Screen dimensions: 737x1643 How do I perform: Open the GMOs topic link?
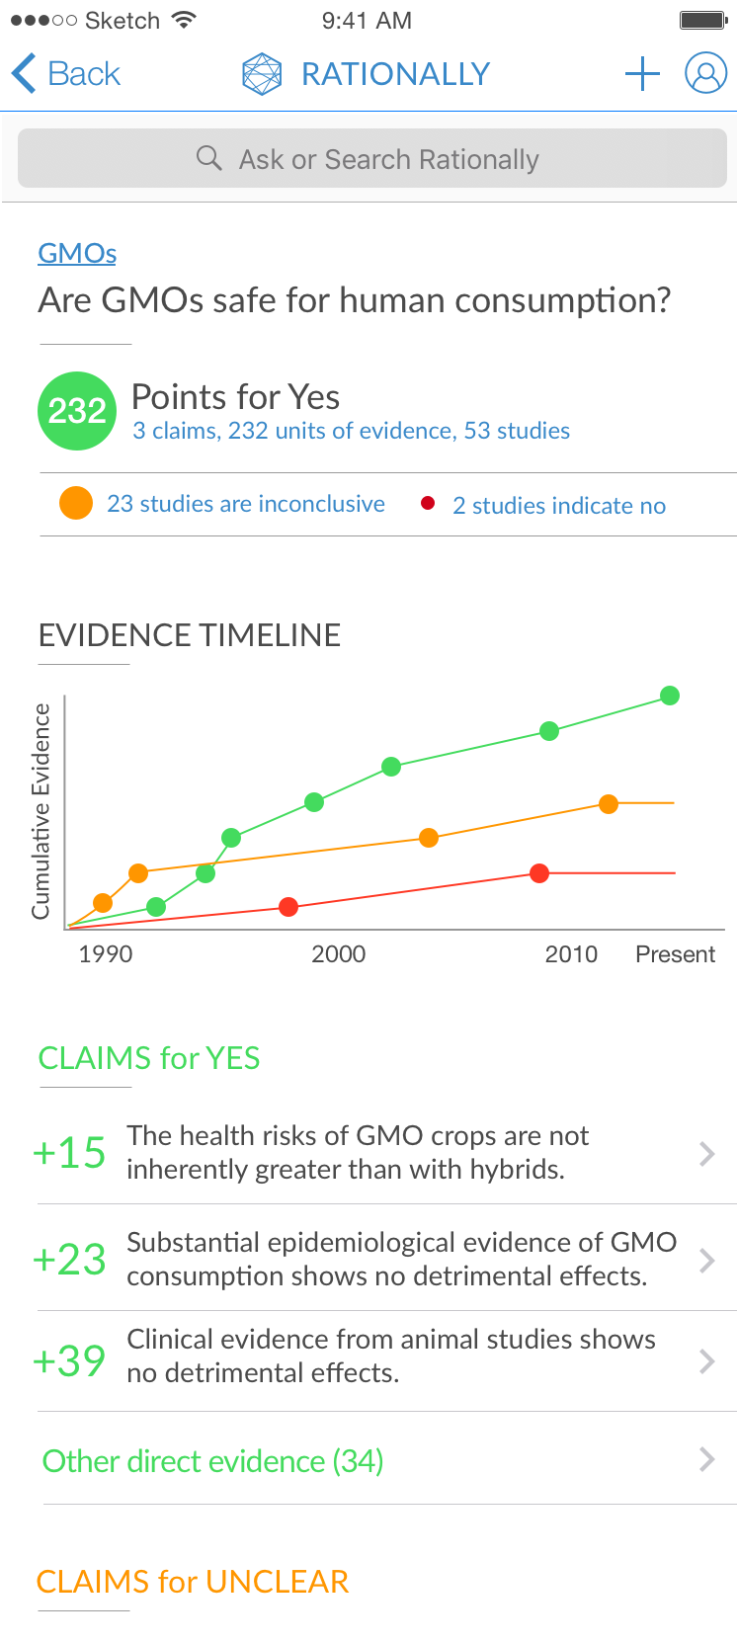(x=77, y=253)
